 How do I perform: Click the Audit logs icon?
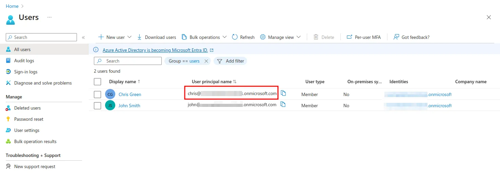8,61
